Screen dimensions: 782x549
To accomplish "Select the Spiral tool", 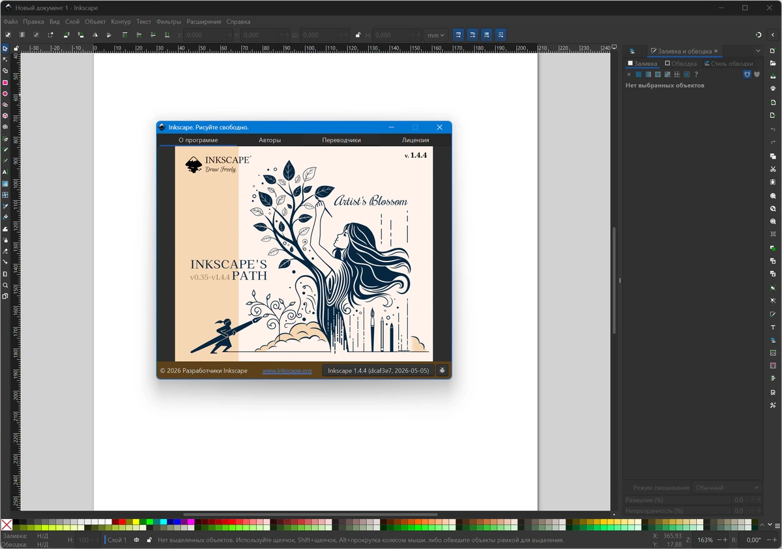I will (x=5, y=127).
